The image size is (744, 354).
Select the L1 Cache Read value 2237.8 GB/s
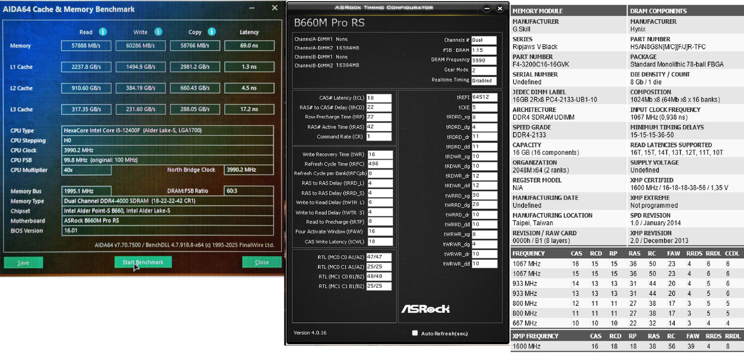click(x=86, y=67)
